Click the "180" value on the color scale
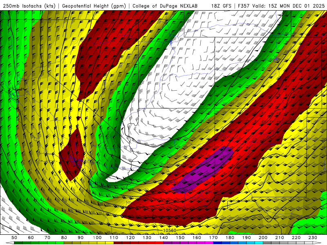 pos(230,238)
